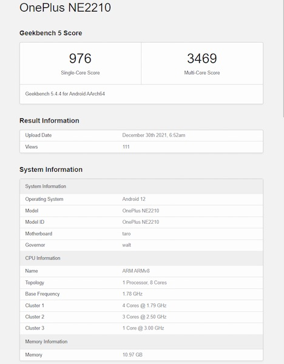Click the CPU Information table header
The image size is (284, 364).
[141, 258]
